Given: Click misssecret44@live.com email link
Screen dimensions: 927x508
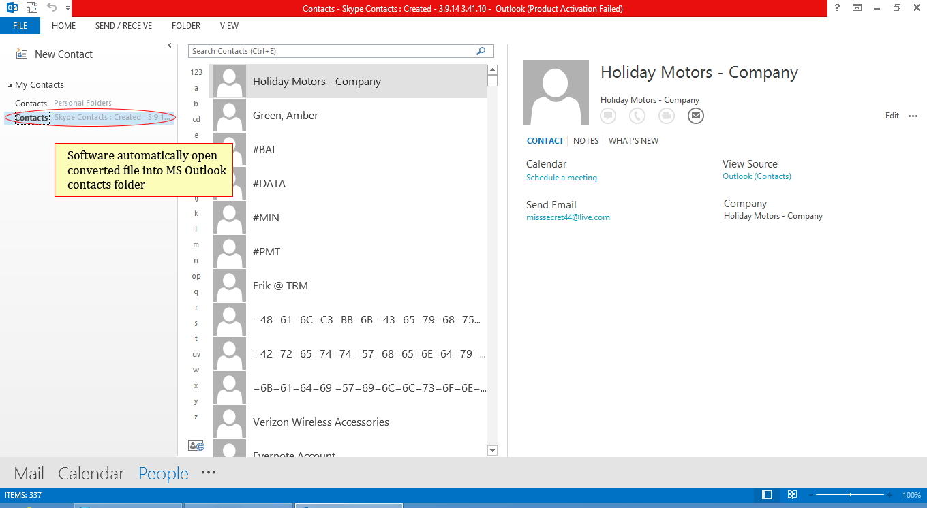Looking at the screenshot, I should pyautogui.click(x=568, y=217).
